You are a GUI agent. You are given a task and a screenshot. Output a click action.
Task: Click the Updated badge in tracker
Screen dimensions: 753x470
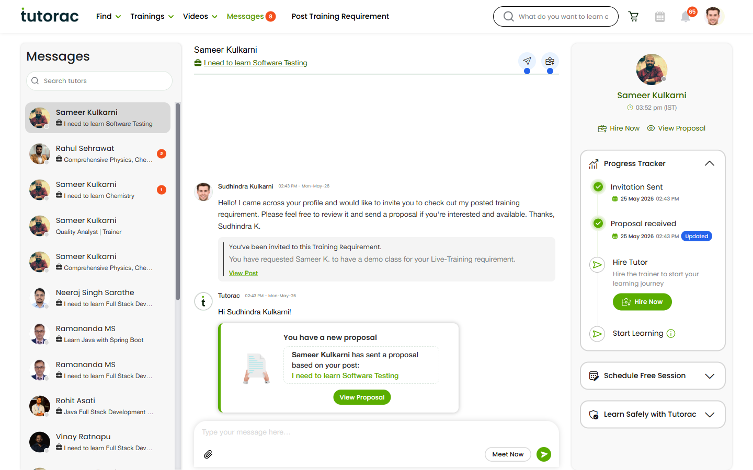click(697, 236)
